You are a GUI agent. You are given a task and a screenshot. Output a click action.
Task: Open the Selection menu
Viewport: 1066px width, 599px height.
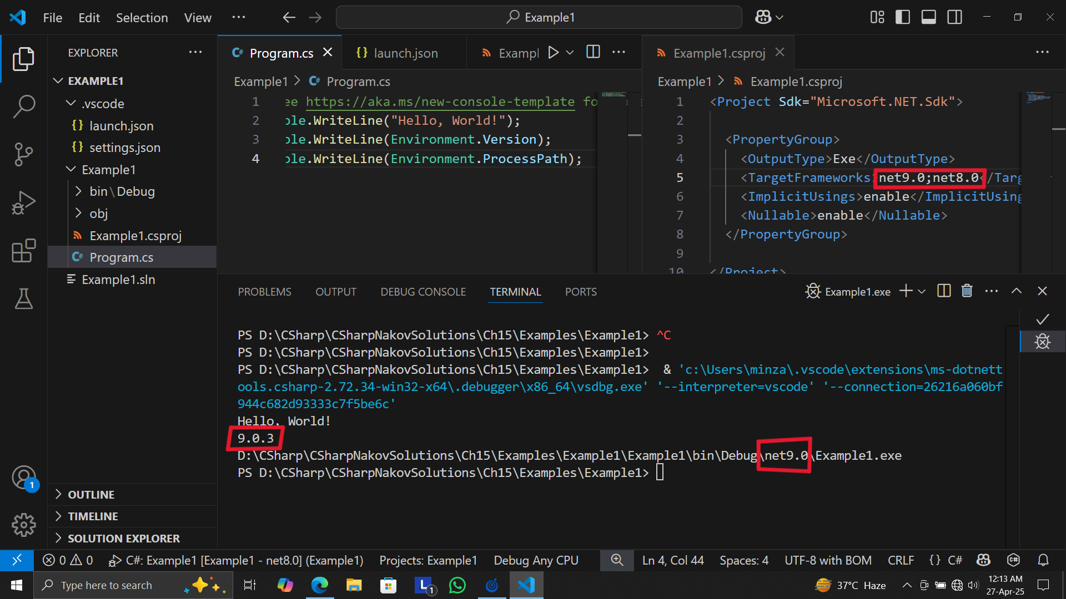[x=142, y=18]
